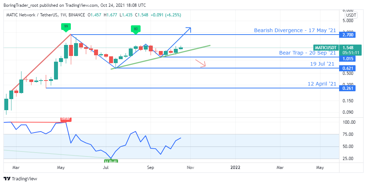Select the Bear Trap - 20 Sep '21 annotation

tap(307, 53)
